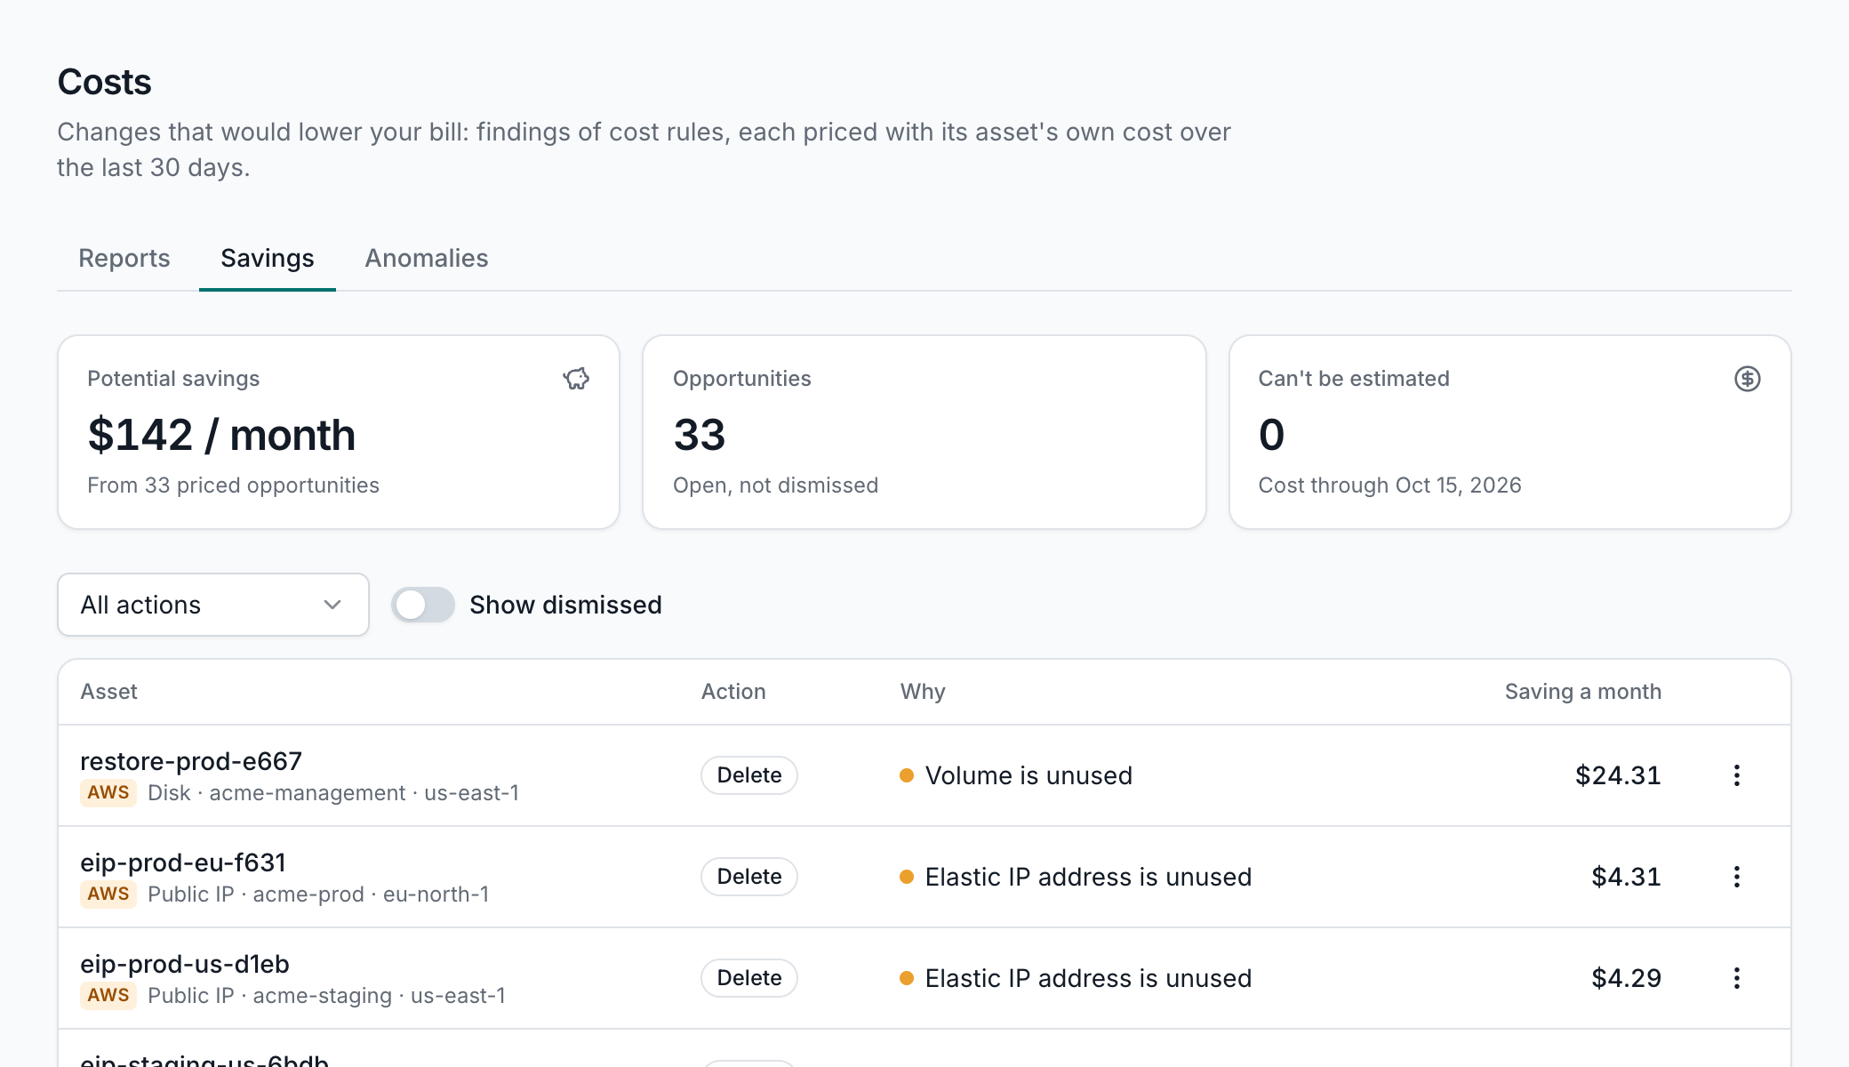This screenshot has width=1849, height=1067.
Task: Click Delete for eip-prod-eu-f631
Action: 749,877
